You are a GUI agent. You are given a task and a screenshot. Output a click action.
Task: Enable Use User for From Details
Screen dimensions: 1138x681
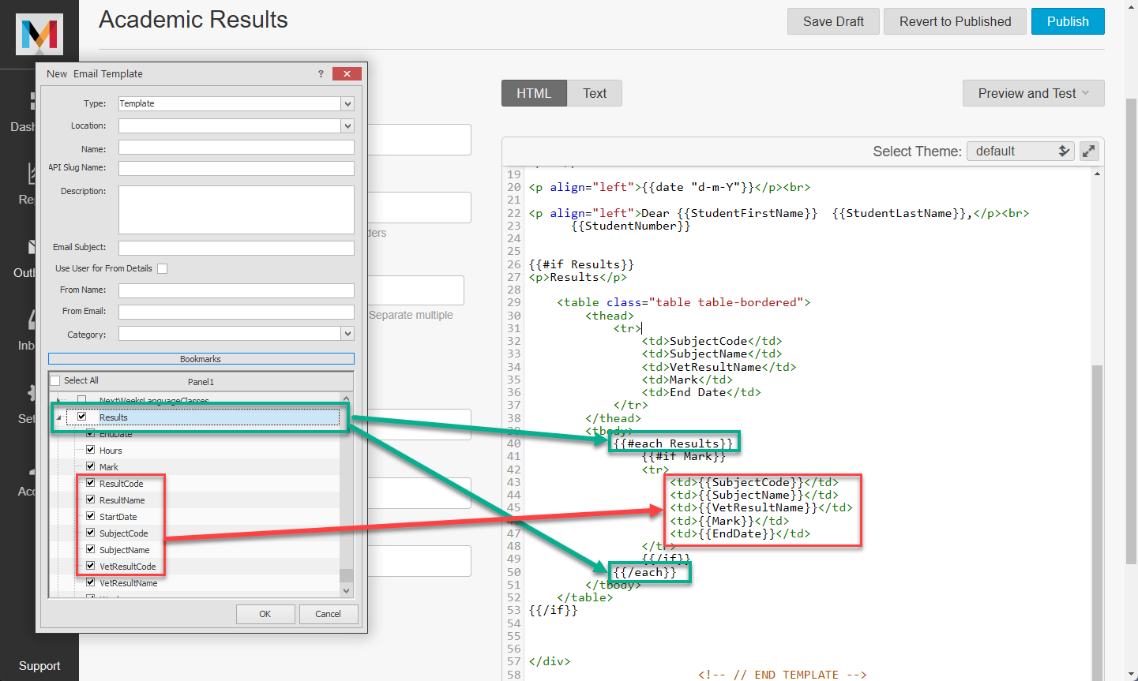pyautogui.click(x=163, y=268)
